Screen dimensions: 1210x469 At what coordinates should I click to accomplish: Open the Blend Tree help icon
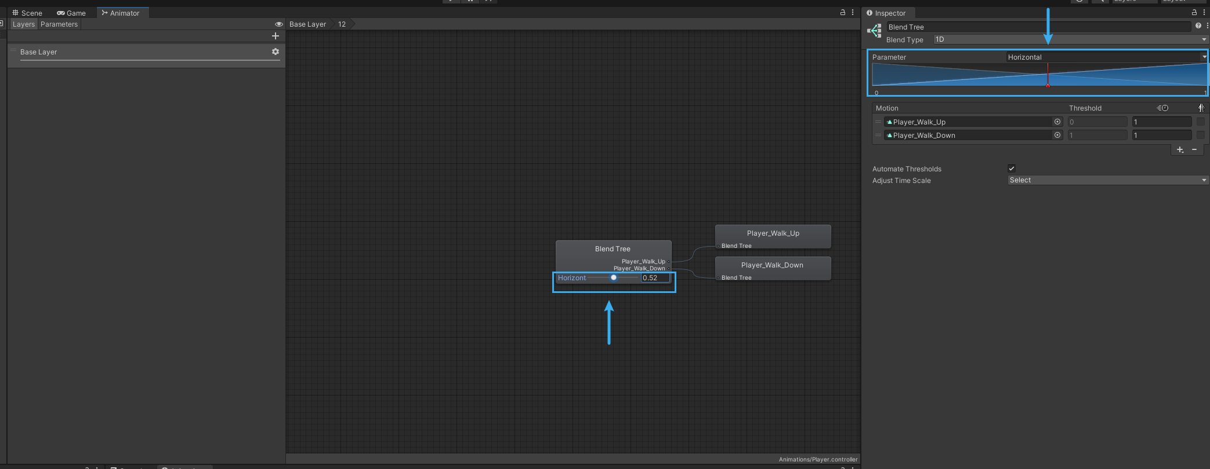click(1198, 26)
